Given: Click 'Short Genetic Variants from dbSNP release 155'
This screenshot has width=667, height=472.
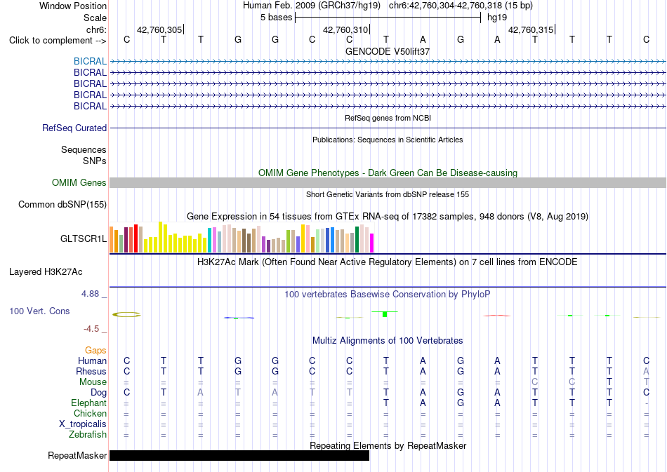Looking at the screenshot, I should click(388, 194).
